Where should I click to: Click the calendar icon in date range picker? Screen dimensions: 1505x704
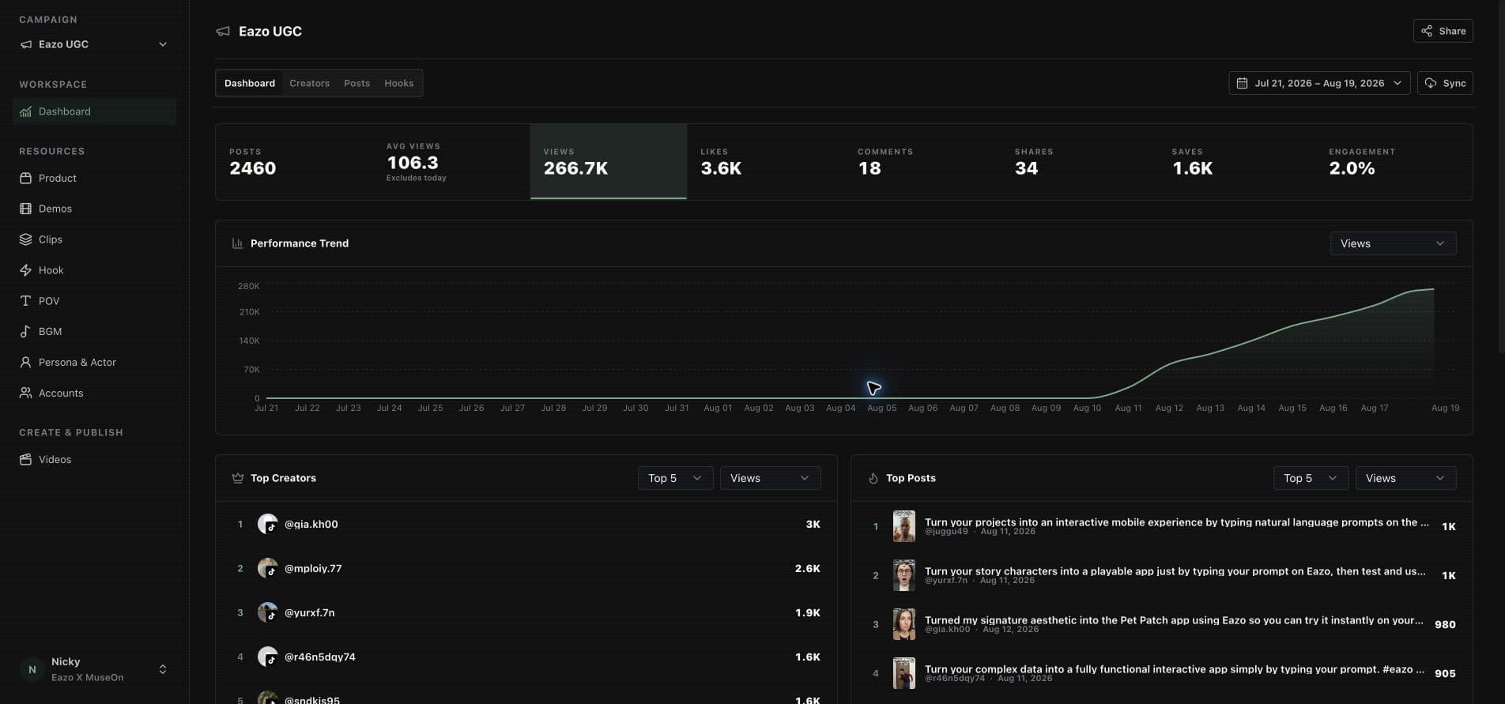coord(1242,83)
